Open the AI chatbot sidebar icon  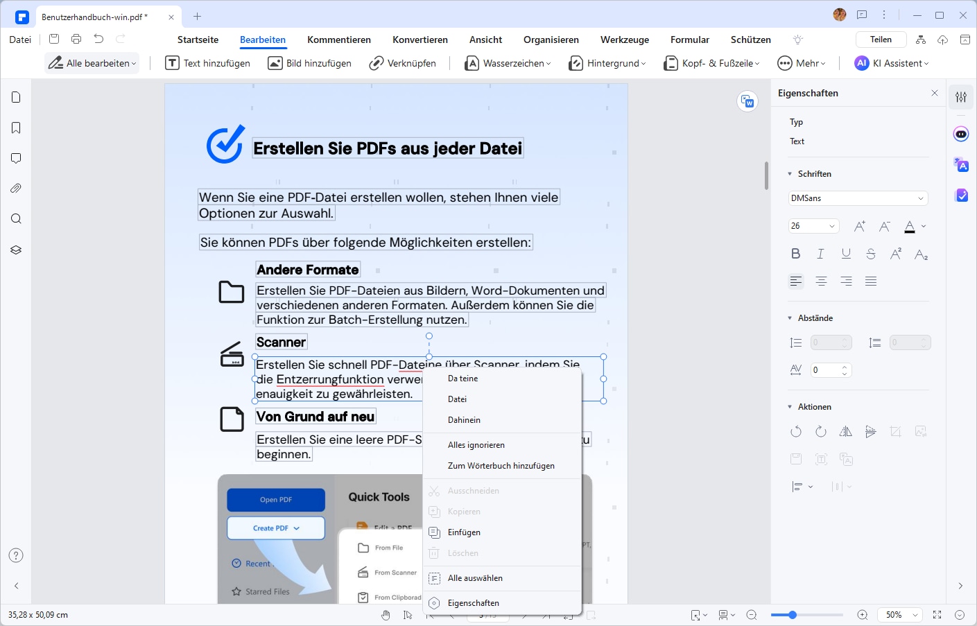pyautogui.click(x=961, y=134)
